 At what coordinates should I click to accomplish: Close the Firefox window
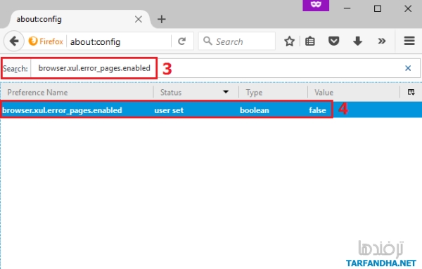pyautogui.click(x=408, y=8)
